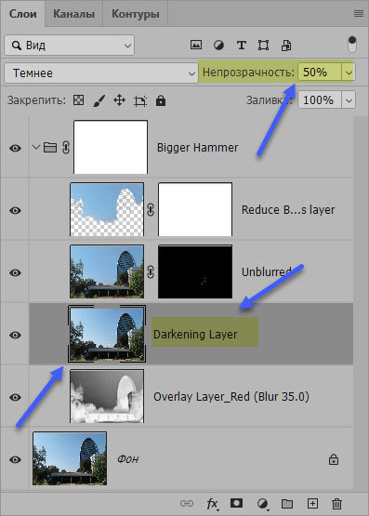Hide the Darkening Layer
The height and width of the screenshot is (516, 369).
click(15, 335)
